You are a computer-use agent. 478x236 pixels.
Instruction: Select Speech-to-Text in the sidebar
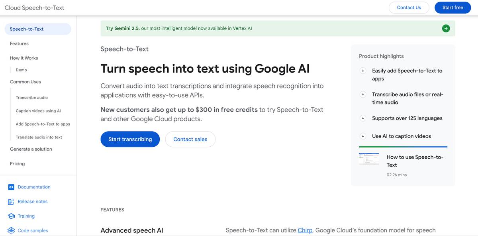[x=27, y=29]
